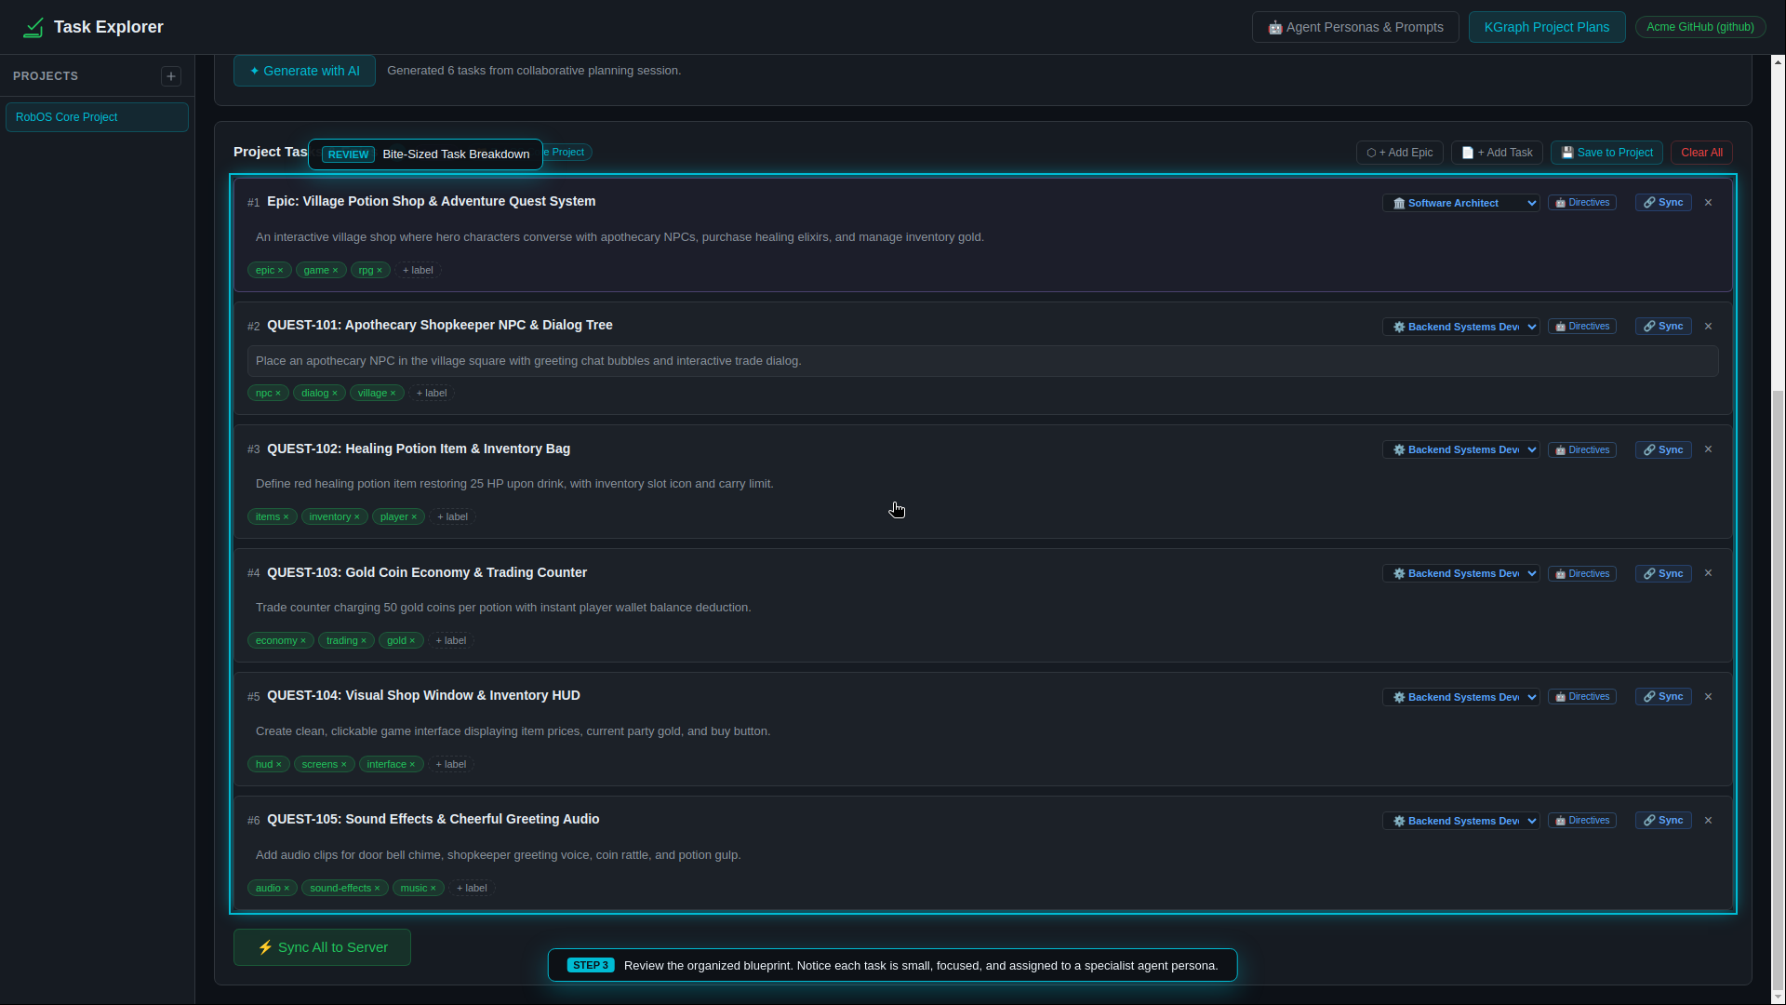Image resolution: width=1786 pixels, height=1005 pixels.
Task: Remove task #1 Epic with X icon
Action: click(1708, 202)
